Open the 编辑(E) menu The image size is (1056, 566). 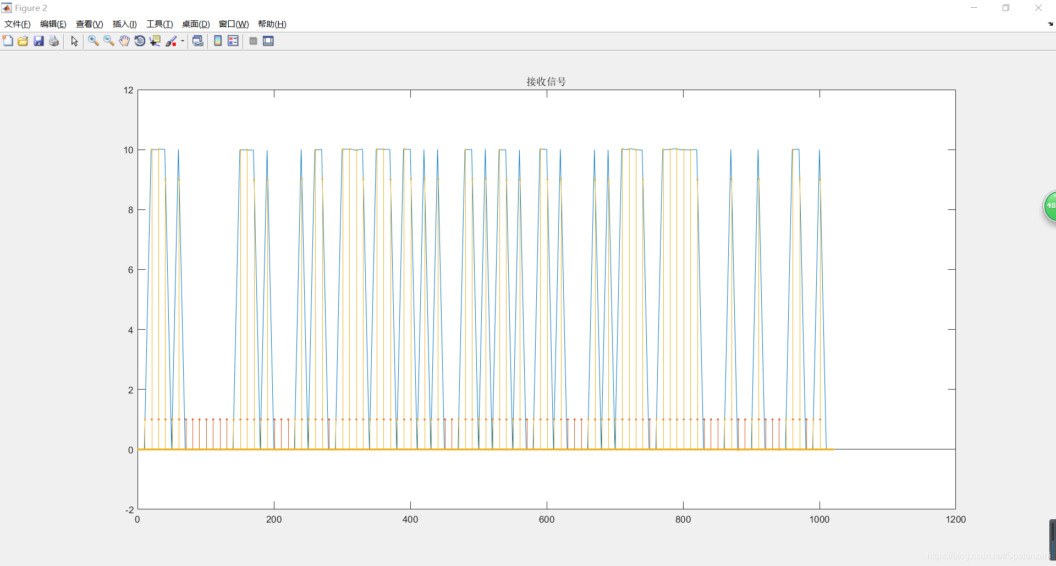tap(53, 24)
